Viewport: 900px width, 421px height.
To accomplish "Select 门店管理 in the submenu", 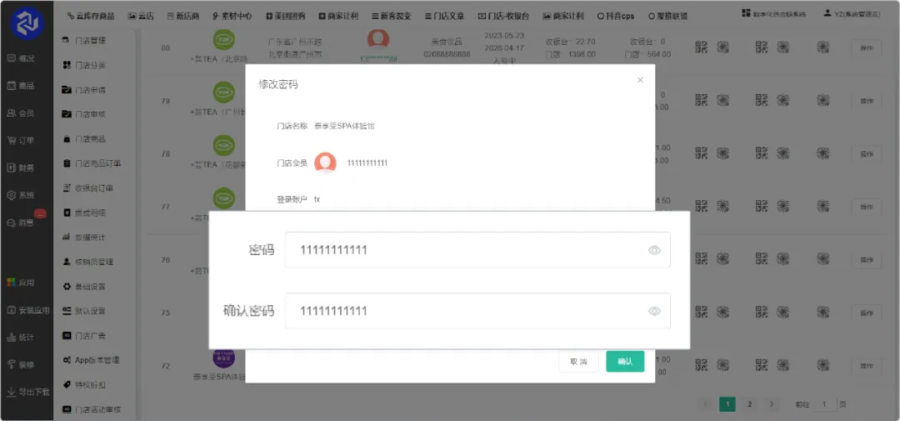I will [84, 40].
